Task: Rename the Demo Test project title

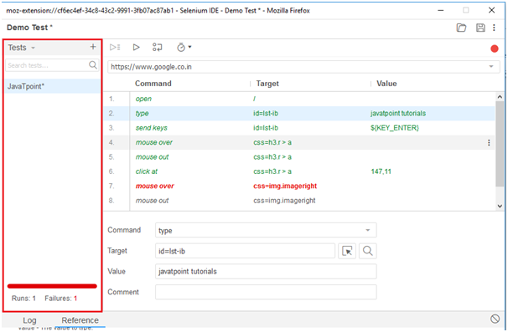Action: (29, 28)
